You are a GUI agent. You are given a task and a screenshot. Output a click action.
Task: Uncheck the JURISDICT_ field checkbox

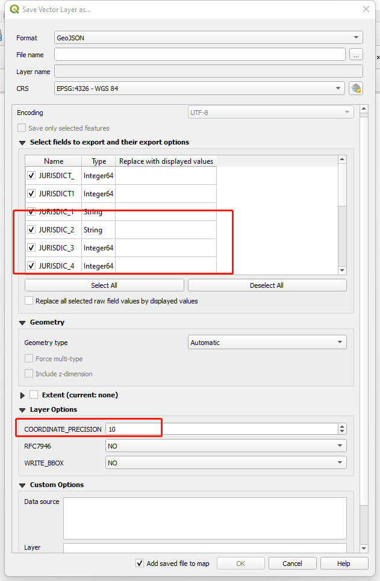coord(31,176)
